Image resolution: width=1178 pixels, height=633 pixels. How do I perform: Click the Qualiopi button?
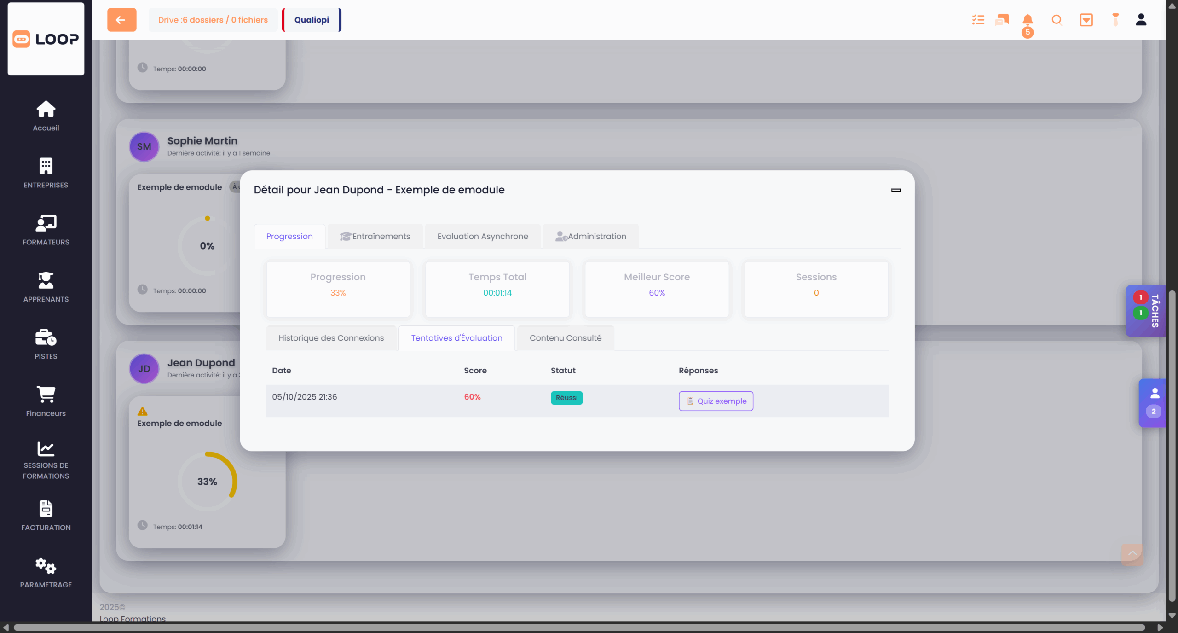click(x=312, y=20)
